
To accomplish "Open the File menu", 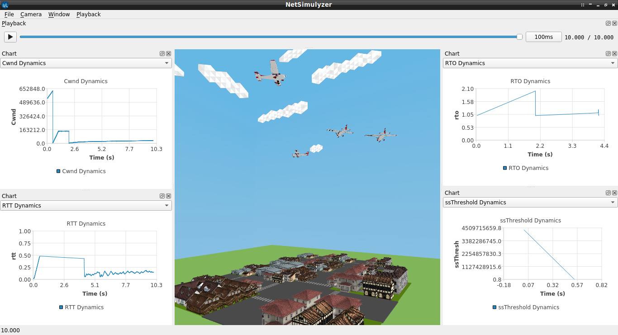I will coord(9,14).
